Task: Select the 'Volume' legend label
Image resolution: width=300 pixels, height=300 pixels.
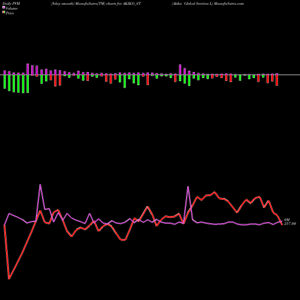Action: coord(11,8)
